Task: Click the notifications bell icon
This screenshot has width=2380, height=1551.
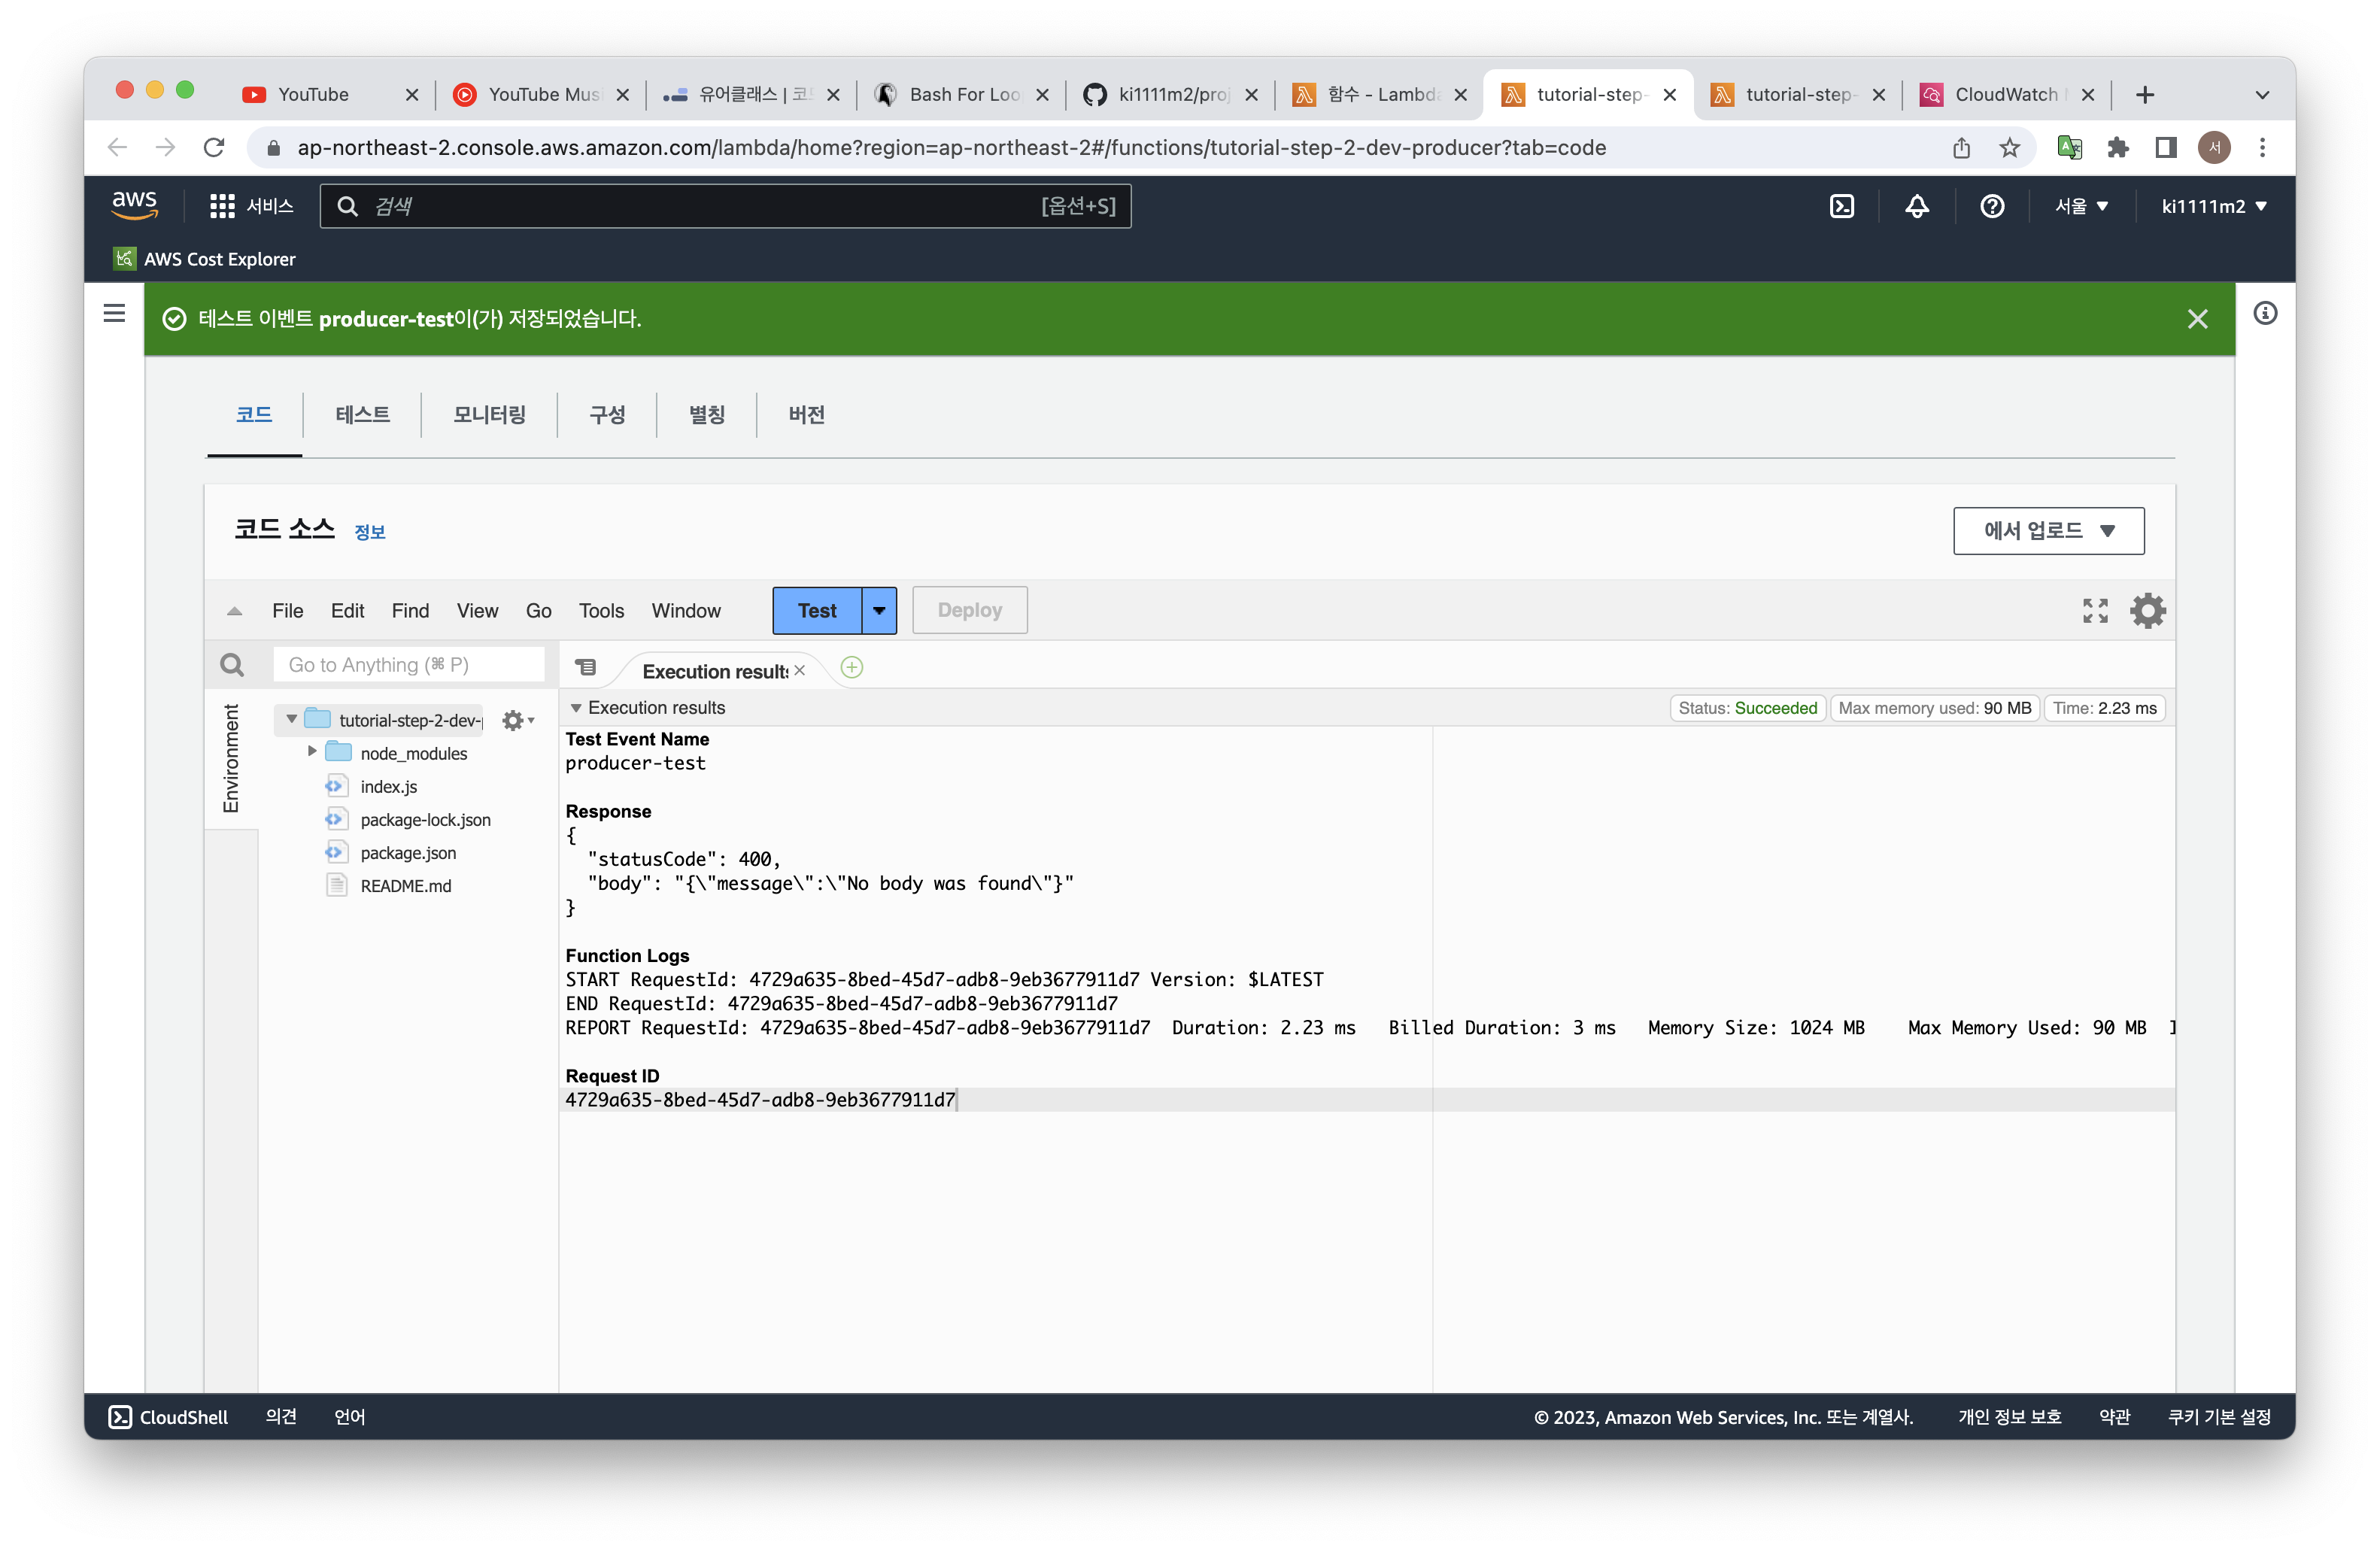Action: point(1916,206)
